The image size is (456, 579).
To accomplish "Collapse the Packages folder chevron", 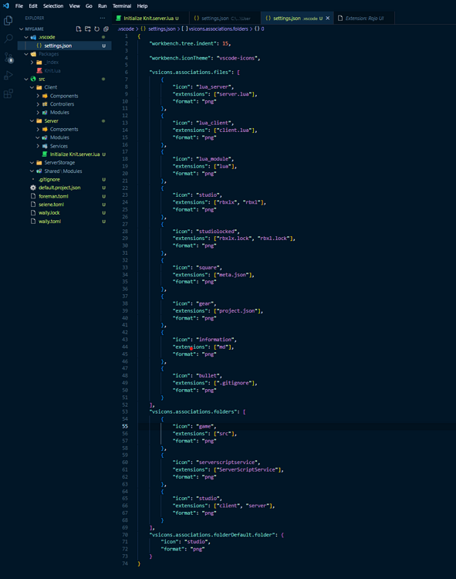I will [x=26, y=54].
